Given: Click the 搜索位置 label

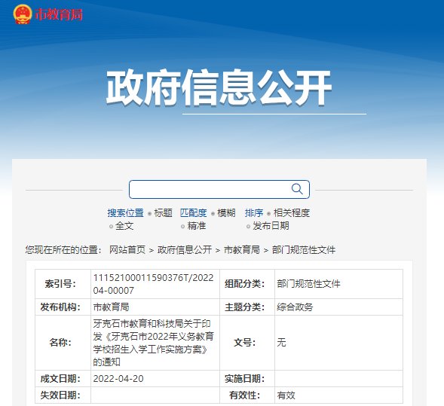Looking at the screenshot, I should (x=125, y=213).
